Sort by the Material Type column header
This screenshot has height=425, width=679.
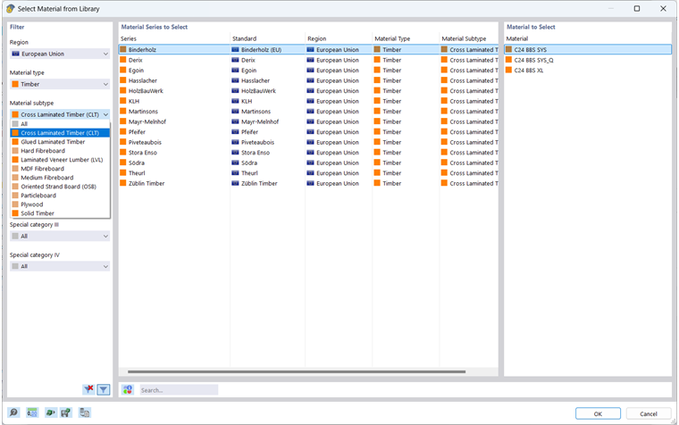coord(406,38)
